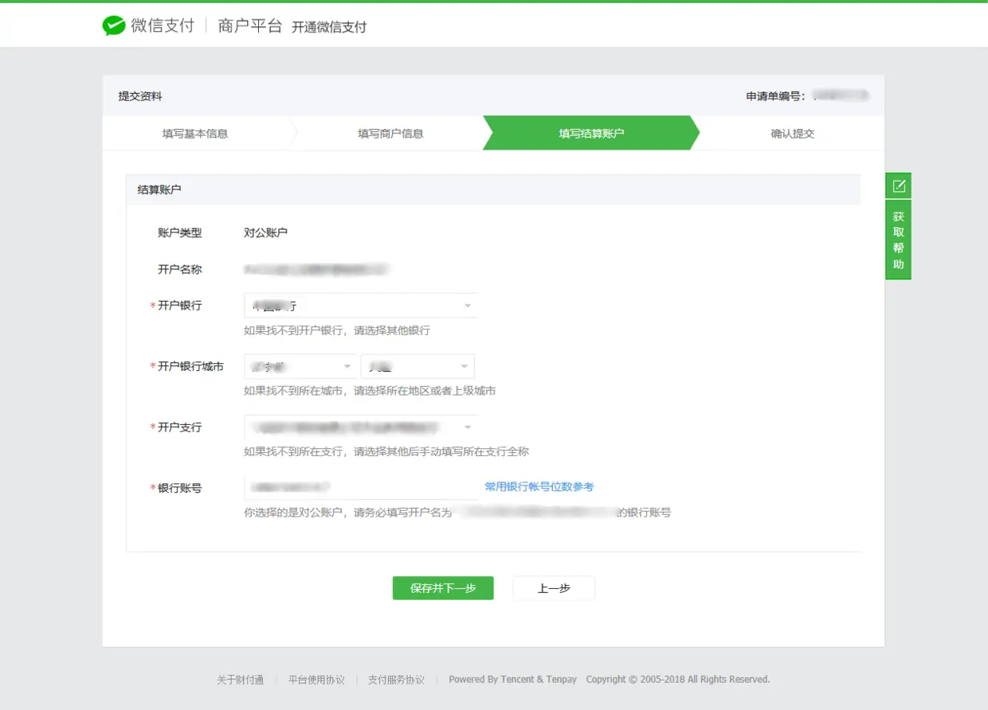Click the 上一步 button
Viewport: 988px width, 710px height.
tap(554, 588)
